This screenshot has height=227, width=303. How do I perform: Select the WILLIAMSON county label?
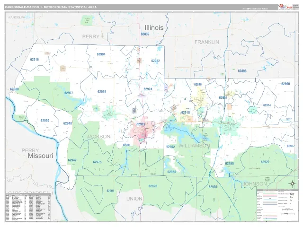coord(194,146)
